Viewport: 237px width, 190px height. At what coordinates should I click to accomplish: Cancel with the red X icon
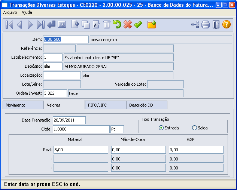click(128, 24)
